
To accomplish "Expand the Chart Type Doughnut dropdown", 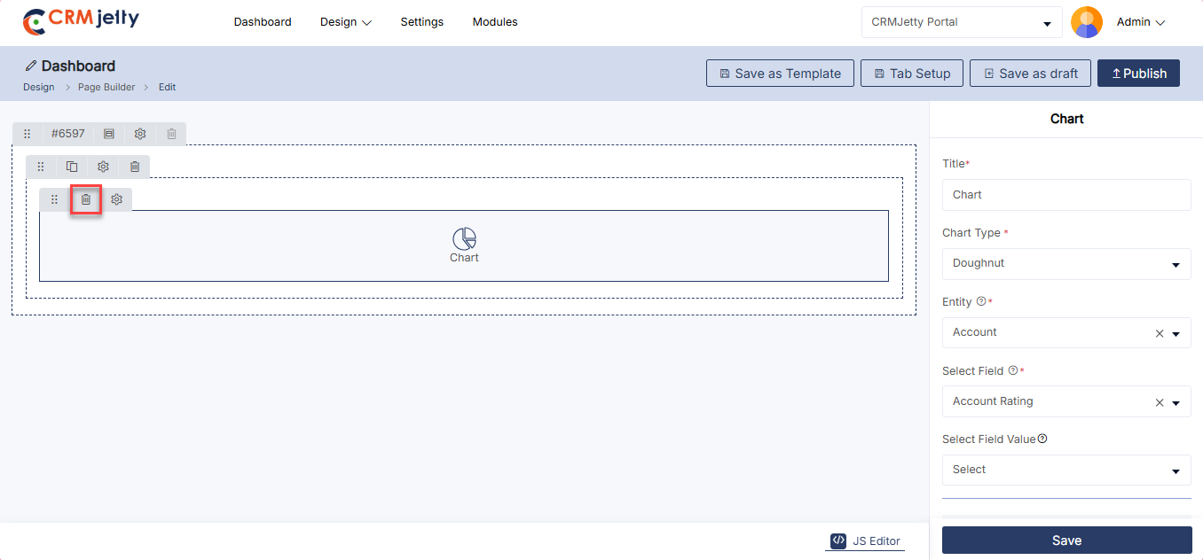I will pyautogui.click(x=1066, y=263).
